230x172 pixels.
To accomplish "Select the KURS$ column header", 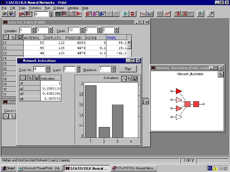I will 96,38.
